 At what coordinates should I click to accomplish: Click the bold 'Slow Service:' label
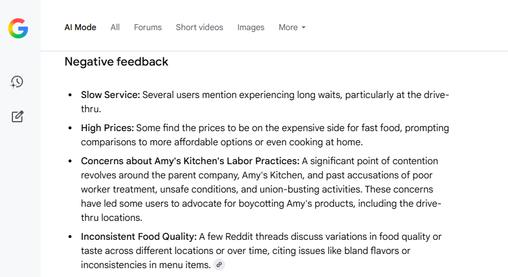tap(110, 95)
